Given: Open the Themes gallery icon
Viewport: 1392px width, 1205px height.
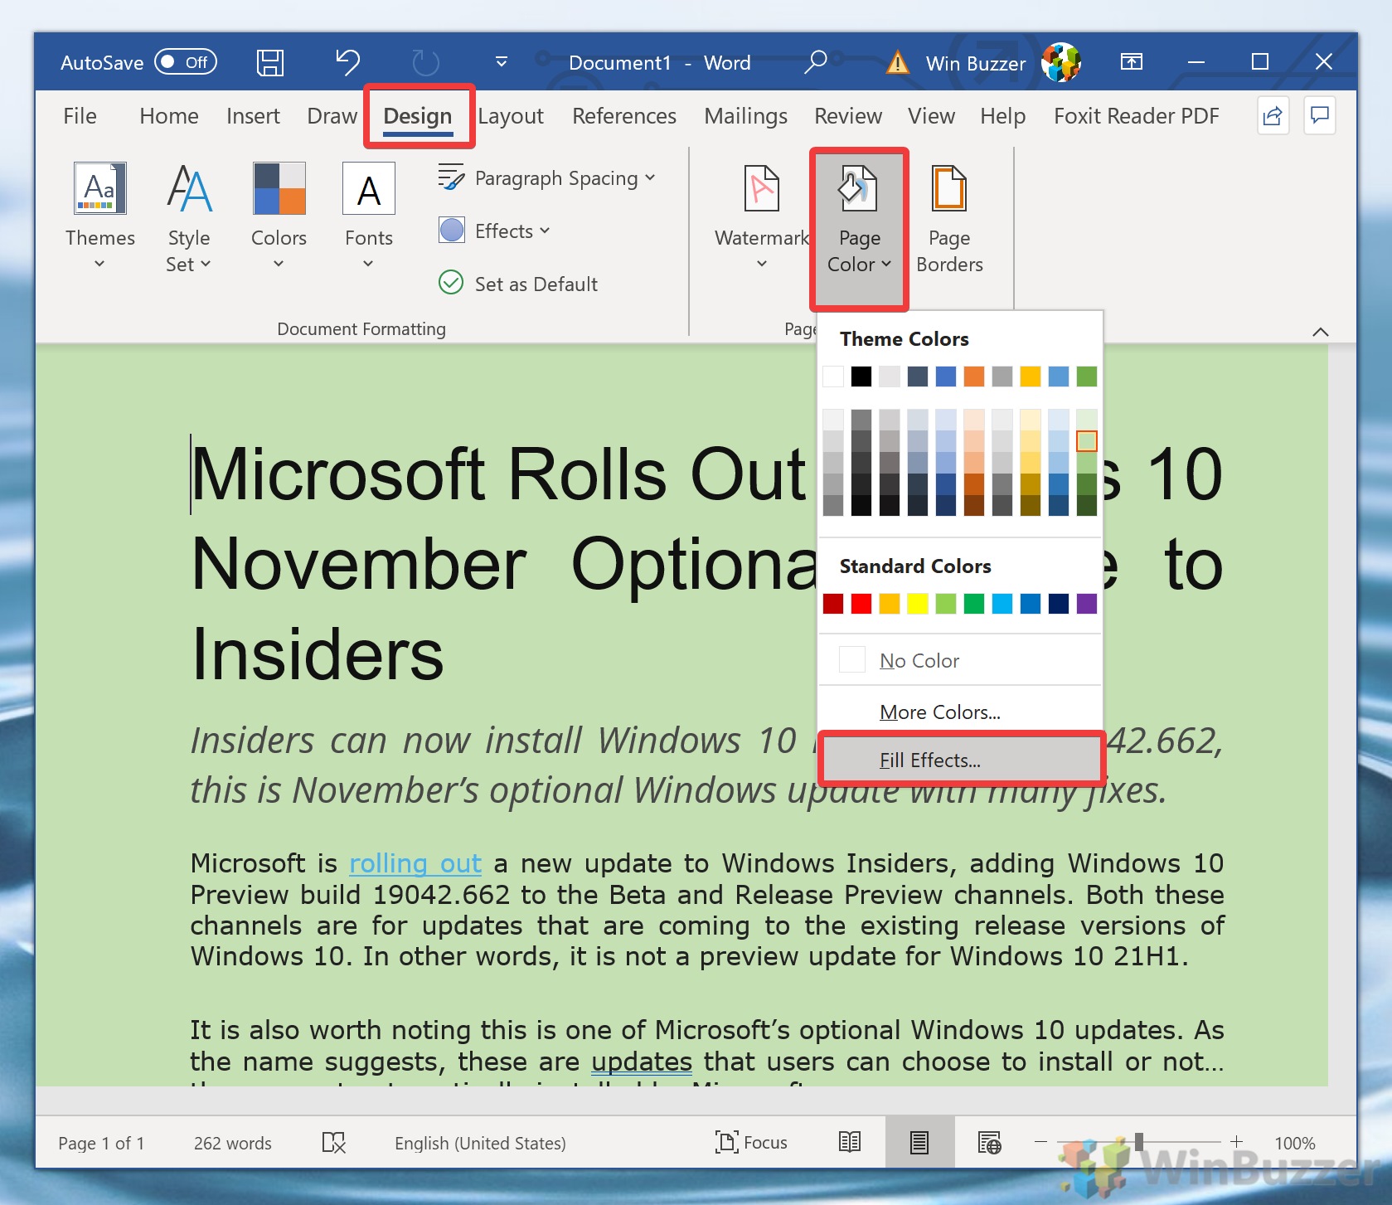Looking at the screenshot, I should (x=100, y=188).
